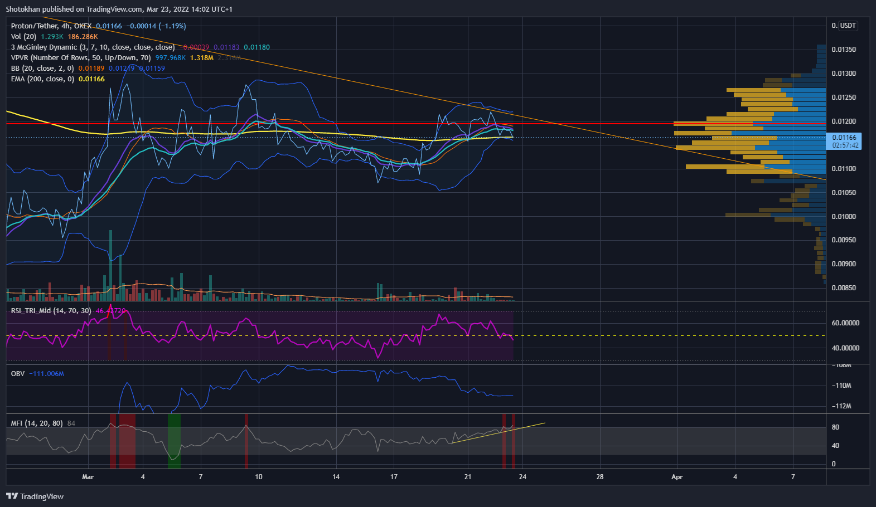
Task: Click the RSI axis label 60.00000
Action: [x=845, y=323]
